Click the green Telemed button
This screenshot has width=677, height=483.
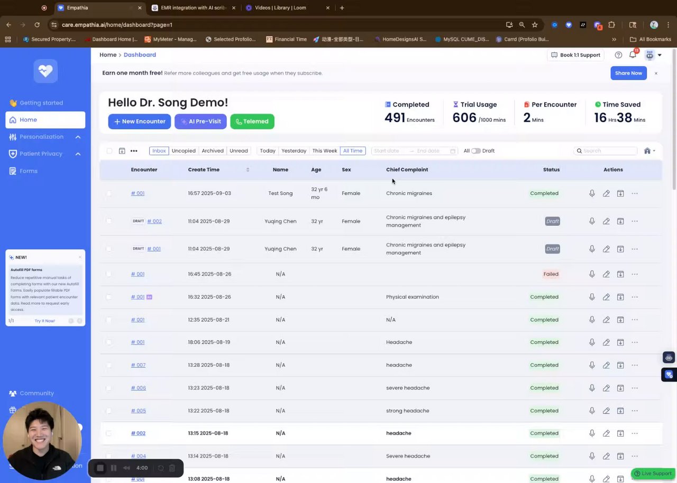pos(252,121)
